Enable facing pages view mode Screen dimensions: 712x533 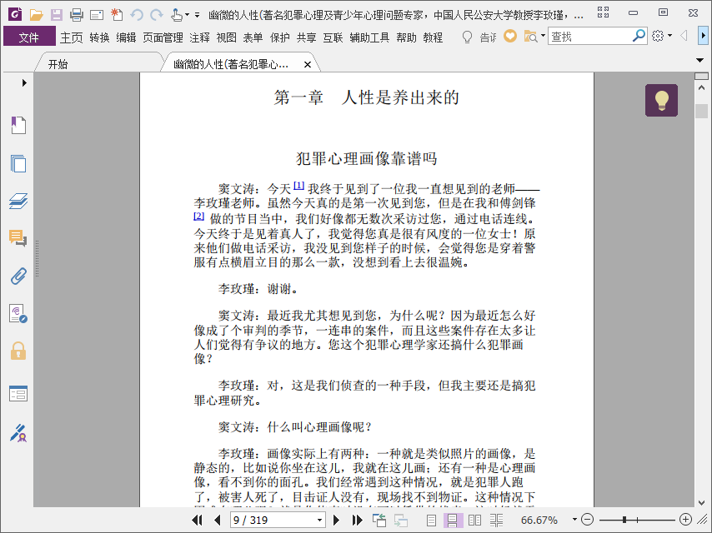pyautogui.click(x=474, y=521)
